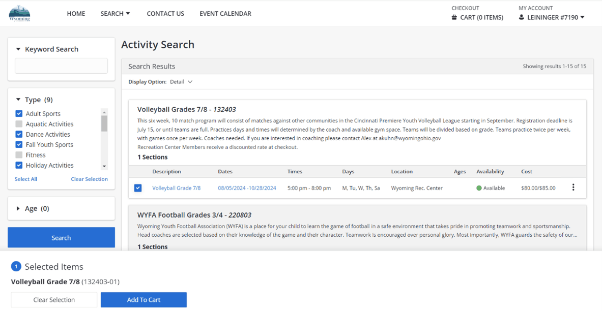This screenshot has height=311, width=602.
Task: Click the My Account user icon
Action: point(522,17)
